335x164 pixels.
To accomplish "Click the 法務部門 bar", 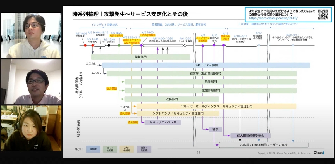I will pyautogui.click(x=172, y=99).
